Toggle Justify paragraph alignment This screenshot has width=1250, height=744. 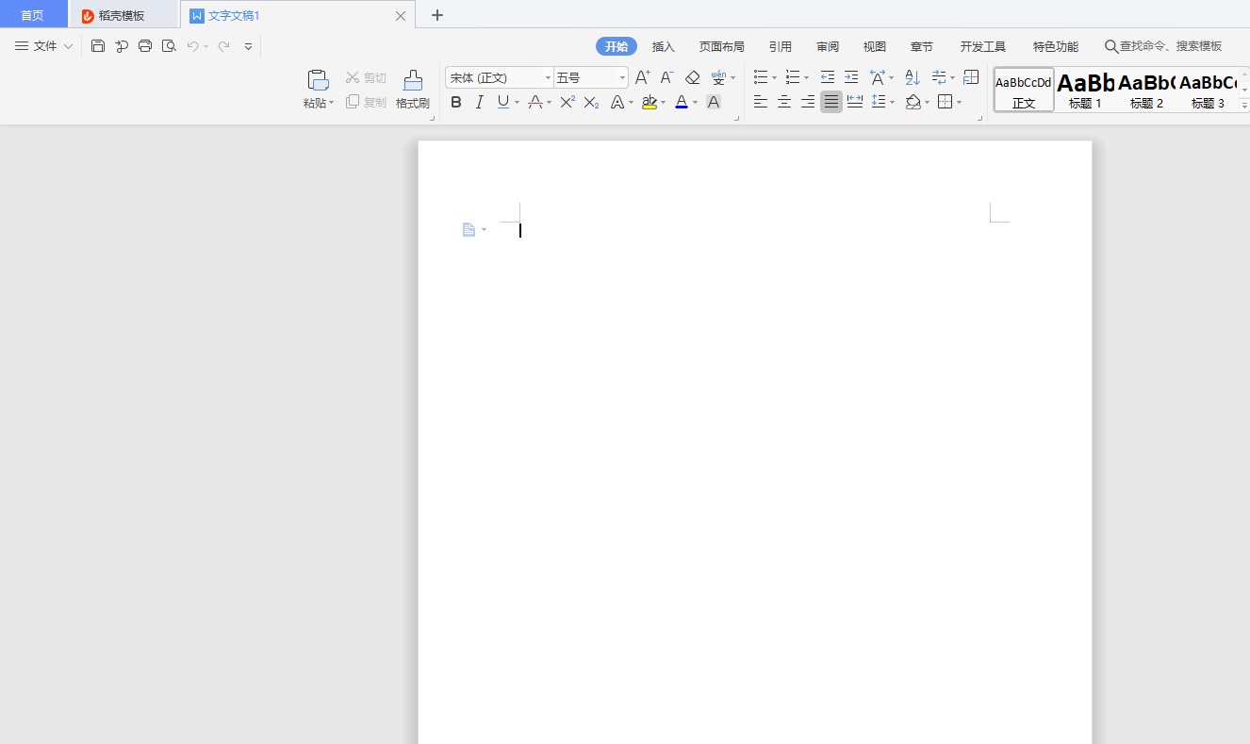(x=831, y=102)
